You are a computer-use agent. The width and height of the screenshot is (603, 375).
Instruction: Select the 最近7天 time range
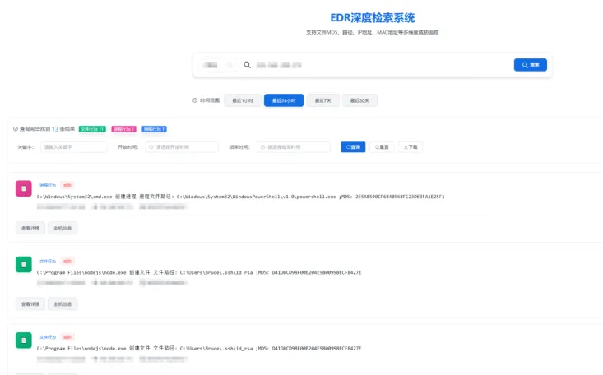click(322, 100)
